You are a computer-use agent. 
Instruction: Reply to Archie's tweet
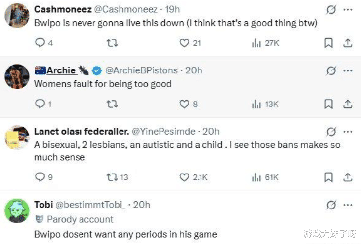pos(40,104)
